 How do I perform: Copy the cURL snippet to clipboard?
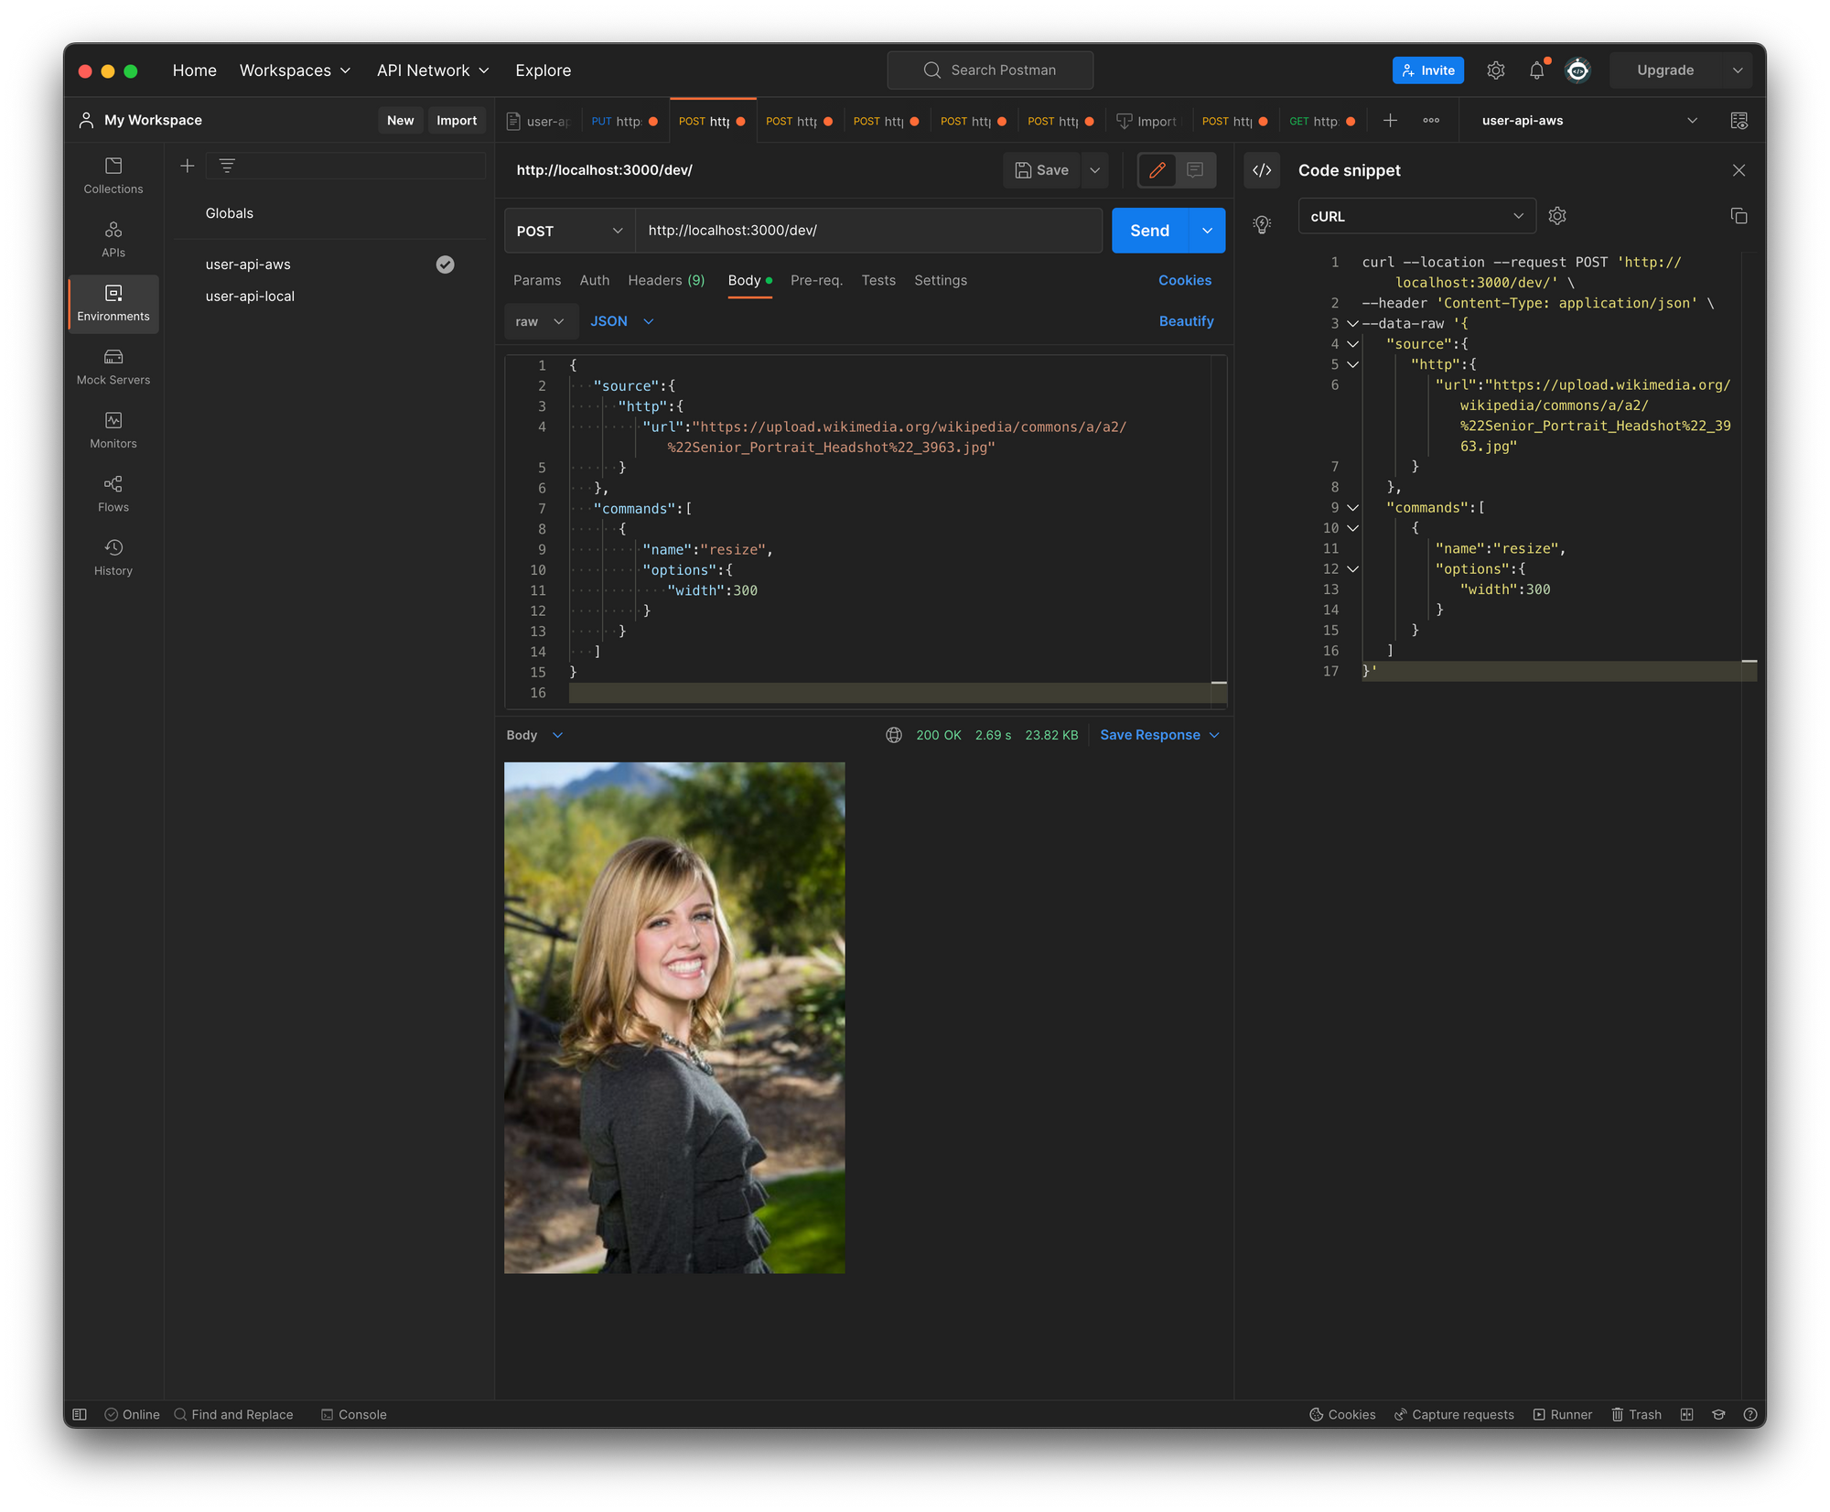1738,216
